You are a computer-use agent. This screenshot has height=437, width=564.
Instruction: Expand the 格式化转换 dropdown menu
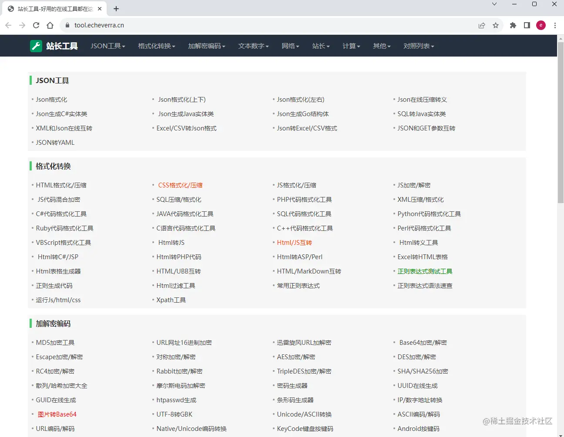[x=156, y=46]
